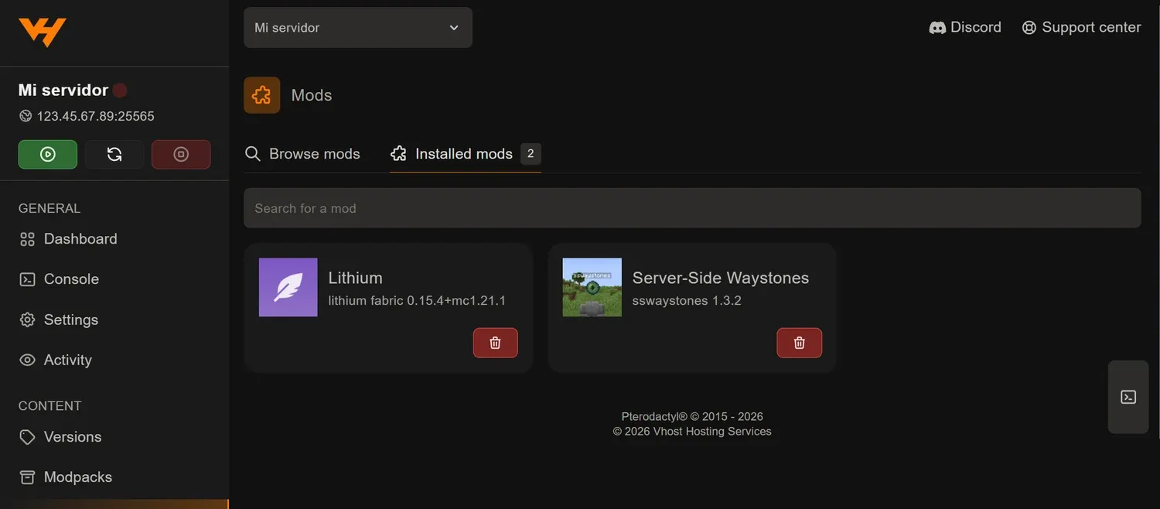
Task: Click the orange Vhost logo
Action: pos(43,32)
